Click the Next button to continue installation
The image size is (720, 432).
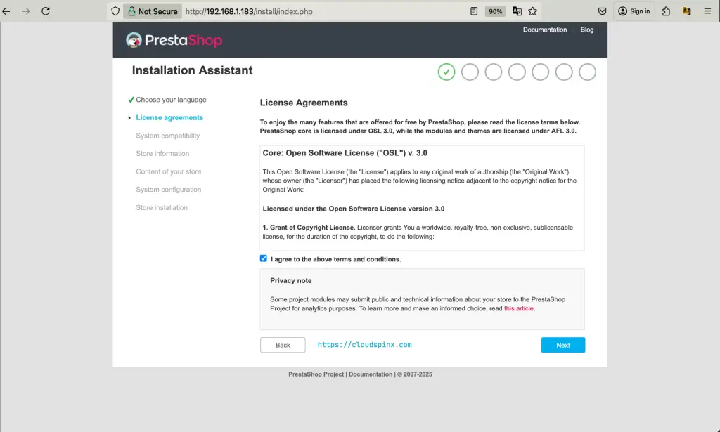click(x=562, y=345)
